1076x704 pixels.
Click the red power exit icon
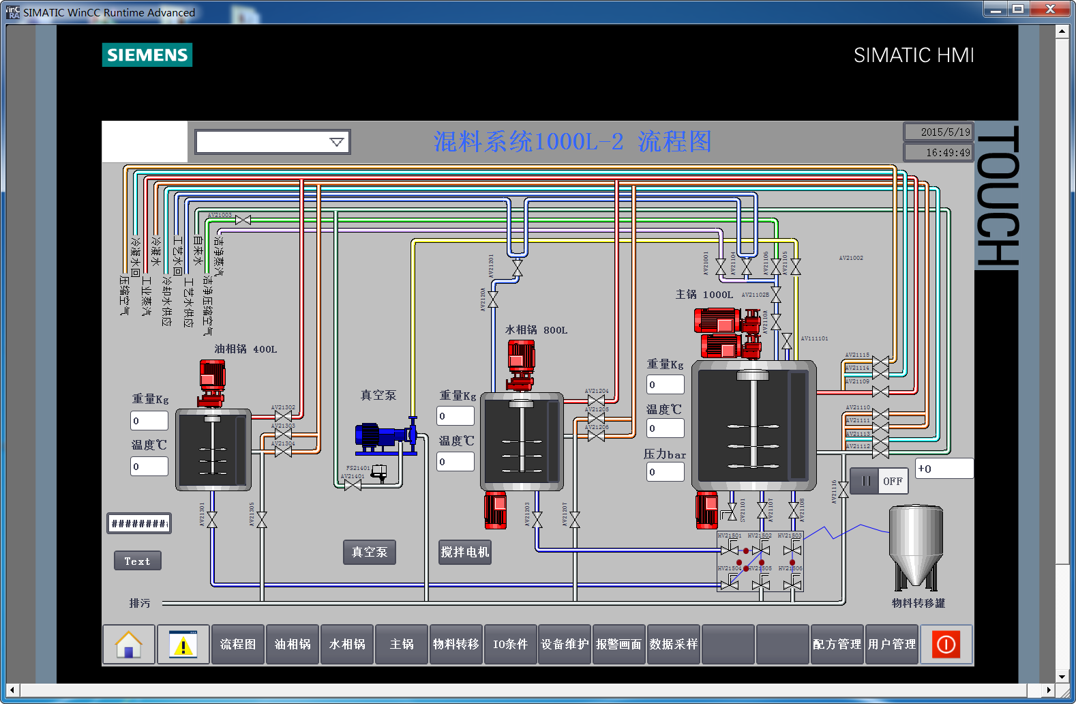[x=946, y=645]
